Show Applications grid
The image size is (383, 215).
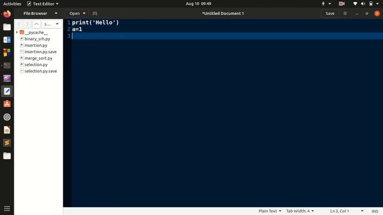click(x=7, y=208)
